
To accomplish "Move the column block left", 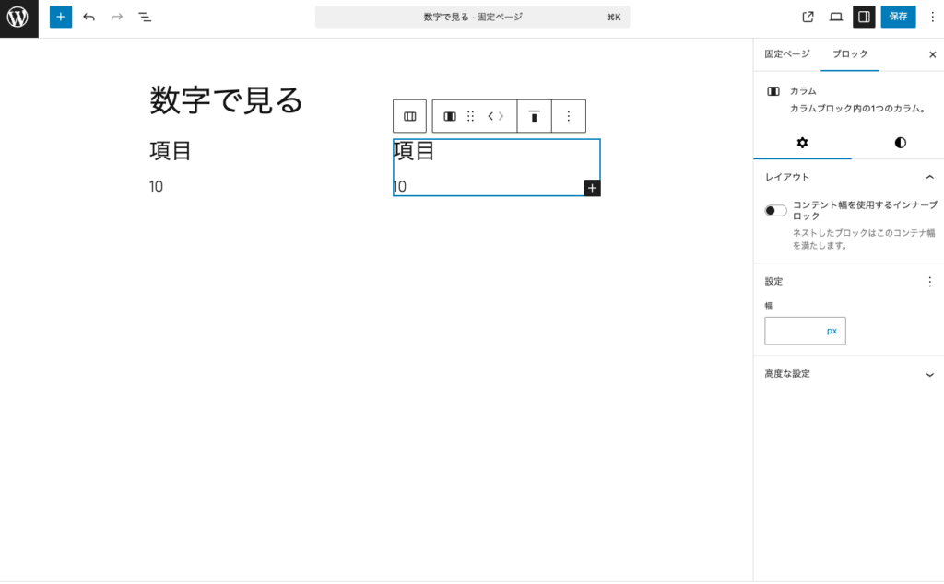I will point(490,116).
